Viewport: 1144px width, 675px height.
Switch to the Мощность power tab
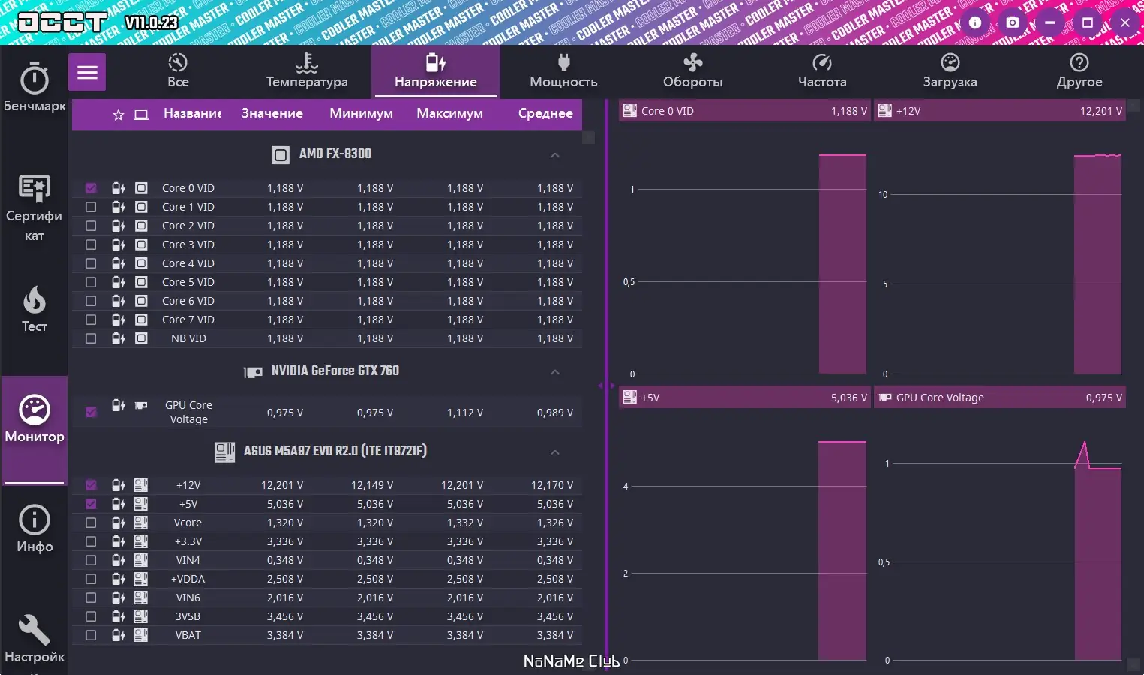[564, 71]
